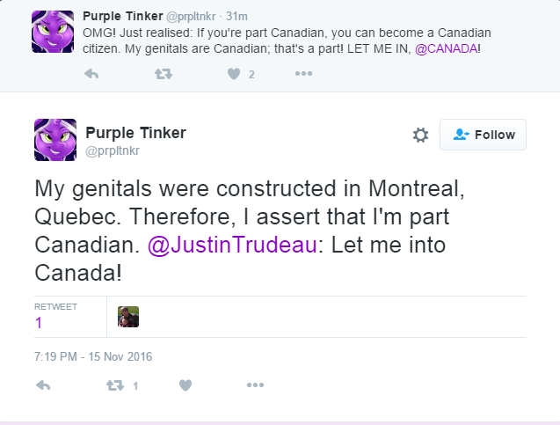Retweet the main Montreal tweet

point(114,385)
